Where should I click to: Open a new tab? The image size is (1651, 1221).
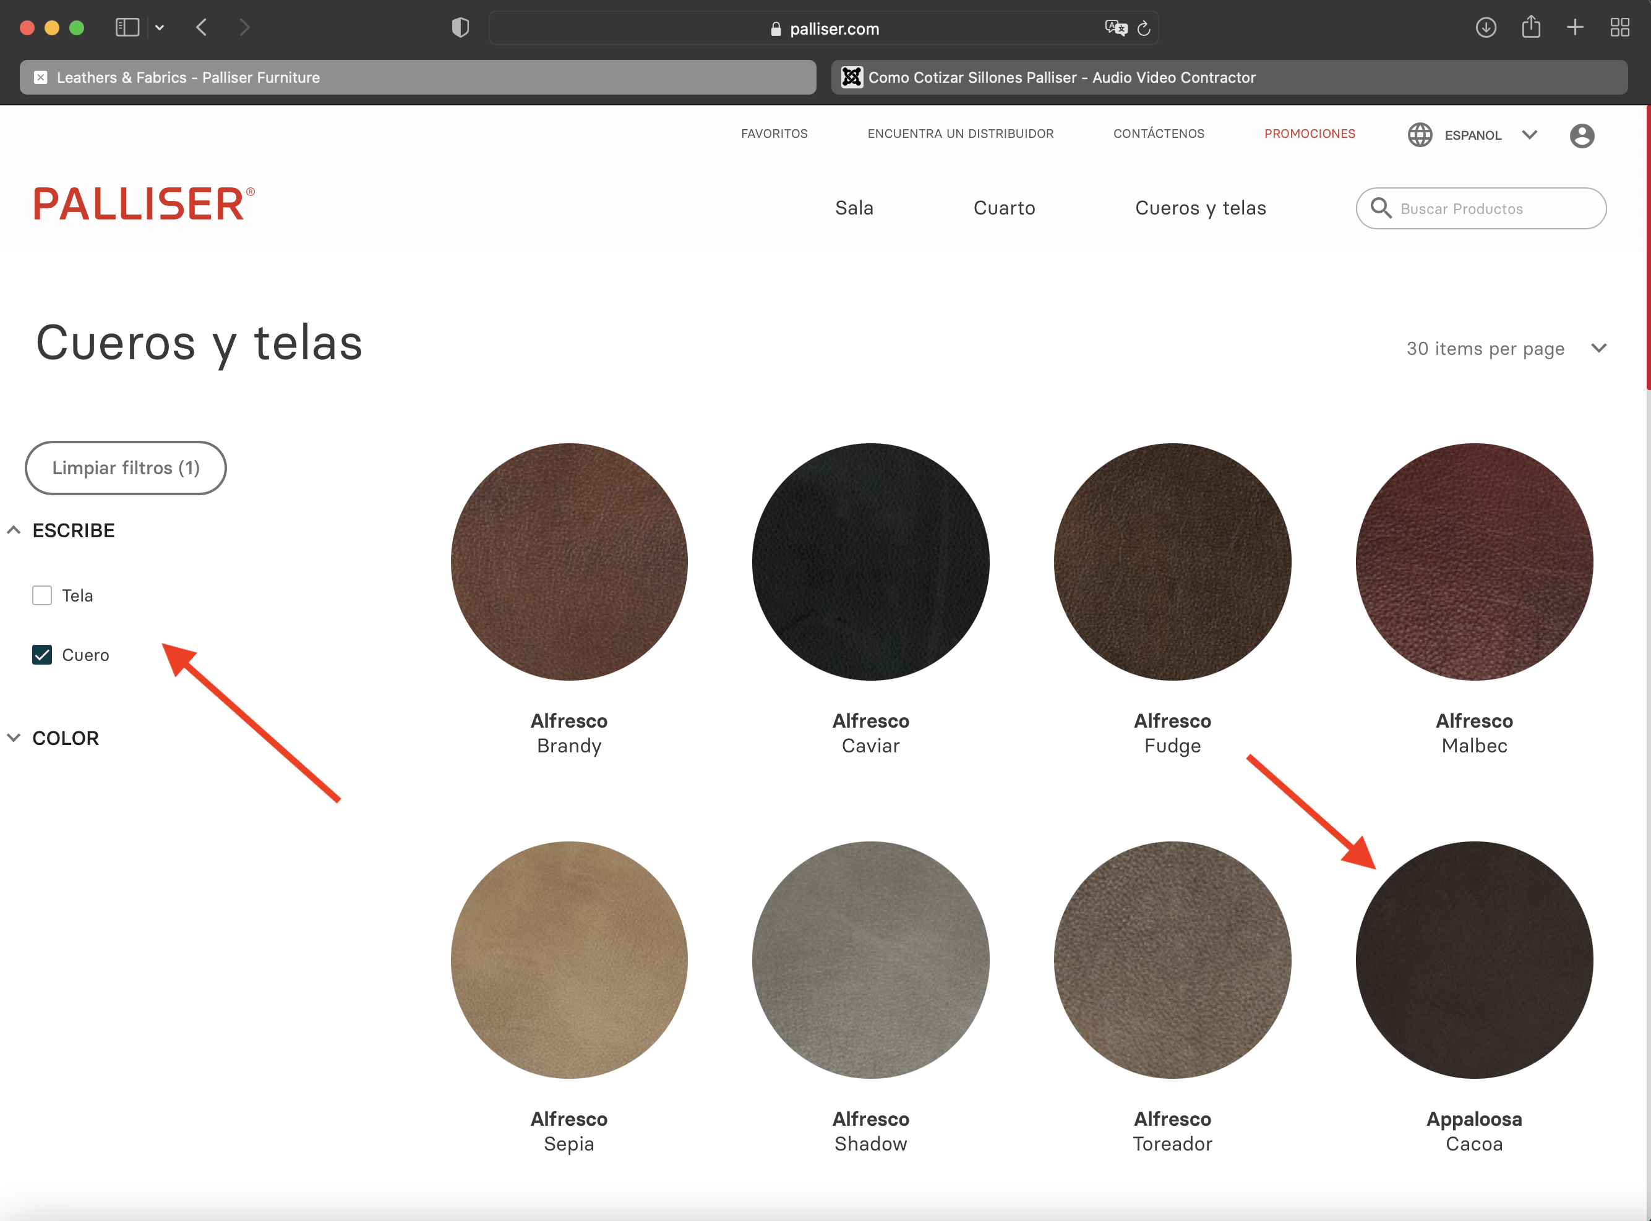click(x=1575, y=28)
